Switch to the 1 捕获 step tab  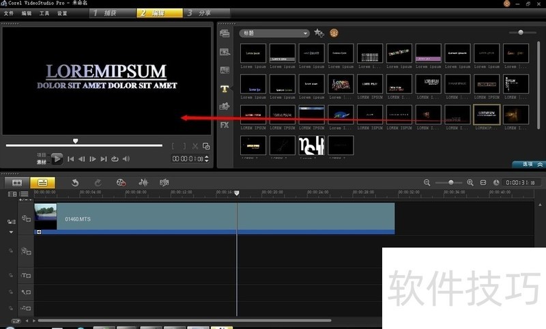pyautogui.click(x=112, y=13)
